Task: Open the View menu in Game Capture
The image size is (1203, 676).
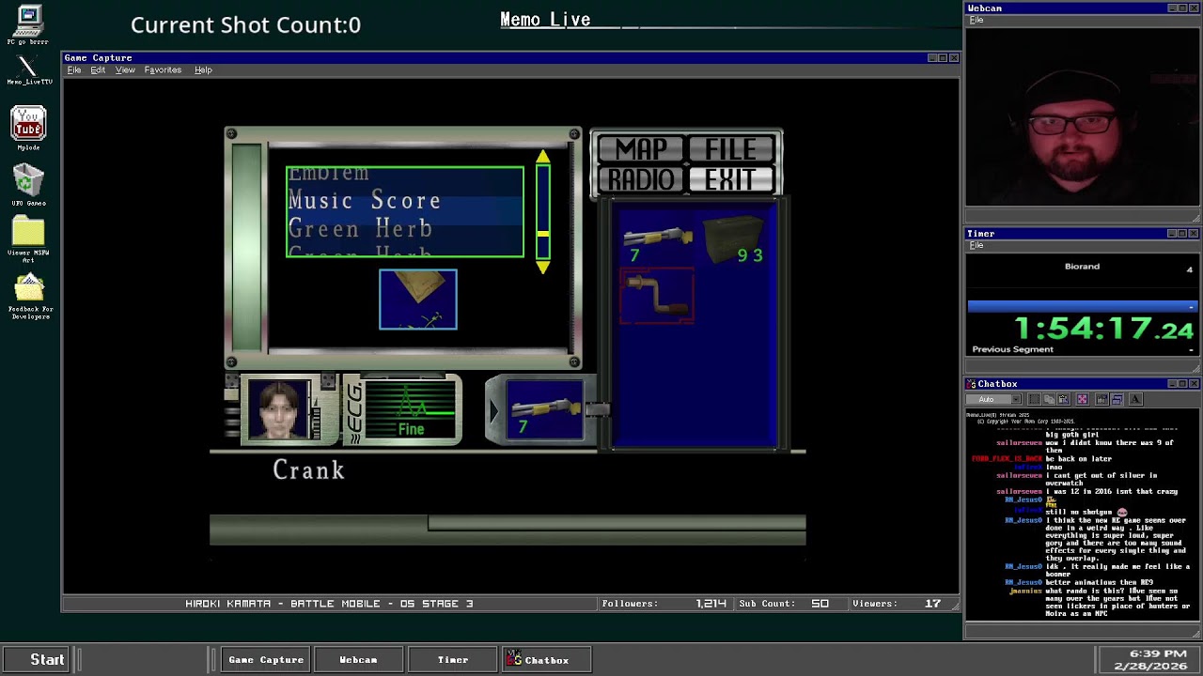Action: [x=125, y=70]
